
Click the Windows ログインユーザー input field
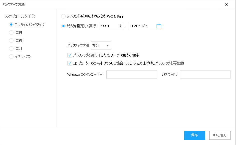pyautogui.click(x=132, y=74)
